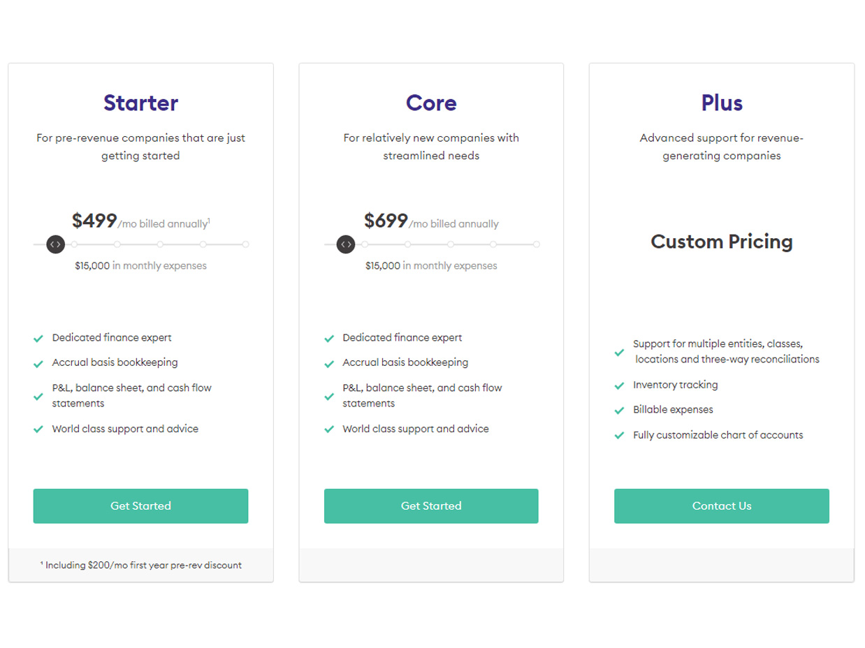
Task: Click checkmark beside Starter's Dedicated finance expert
Action: click(38, 339)
